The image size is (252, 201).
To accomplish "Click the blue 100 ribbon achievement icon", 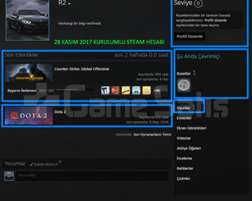I will click(x=136, y=90).
